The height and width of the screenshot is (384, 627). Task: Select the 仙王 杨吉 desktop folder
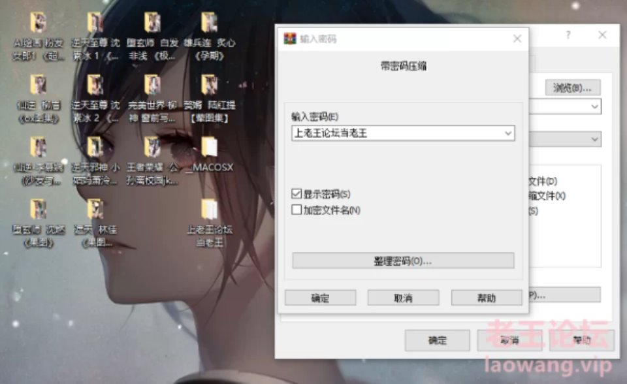[39, 99]
